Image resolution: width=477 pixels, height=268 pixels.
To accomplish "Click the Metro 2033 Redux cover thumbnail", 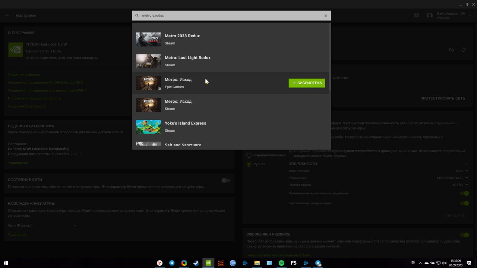I will tap(148, 39).
